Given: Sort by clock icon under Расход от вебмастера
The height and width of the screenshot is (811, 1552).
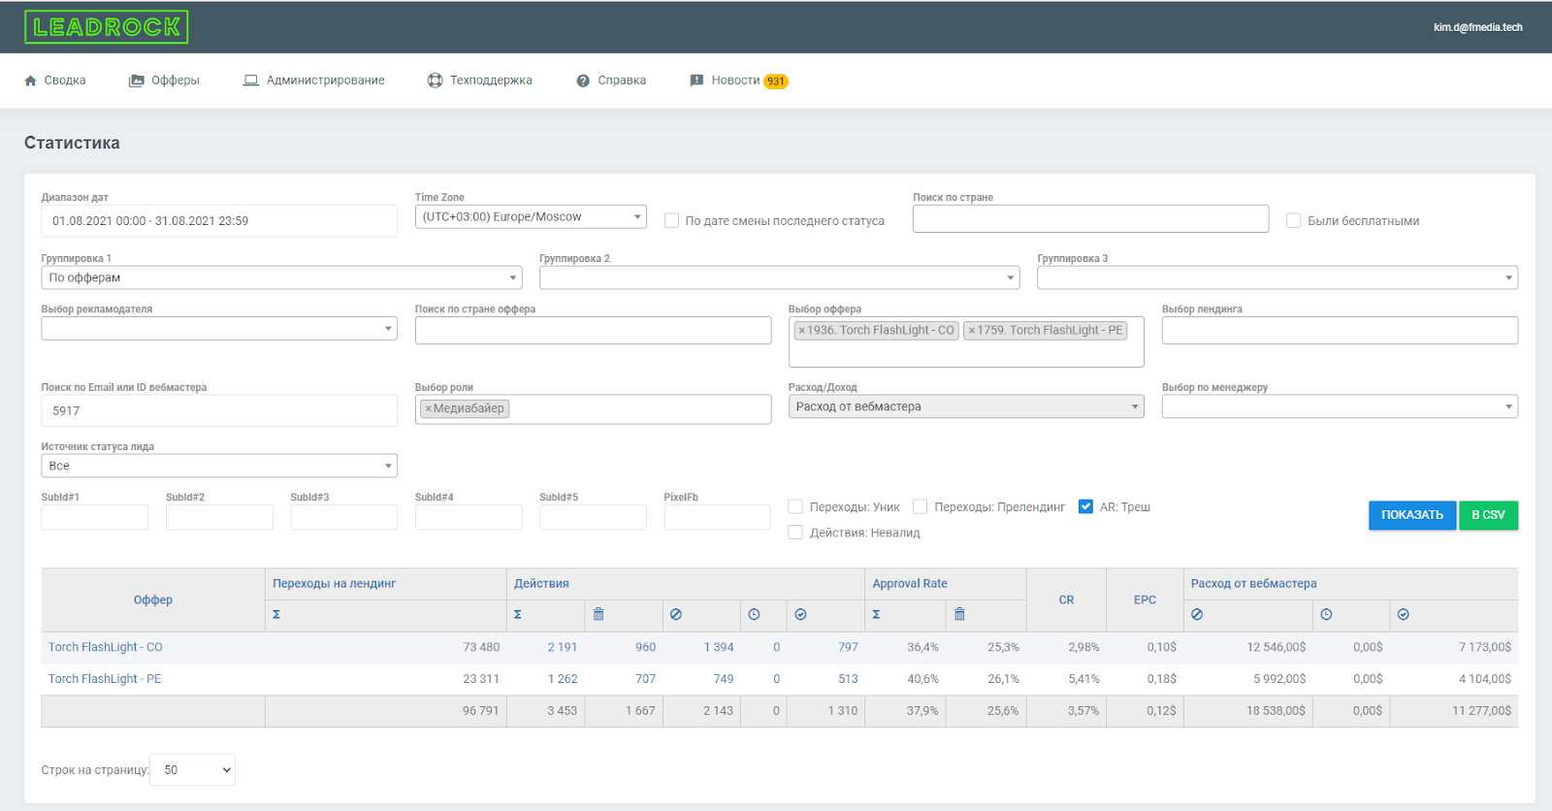Looking at the screenshot, I should pyautogui.click(x=1326, y=615).
